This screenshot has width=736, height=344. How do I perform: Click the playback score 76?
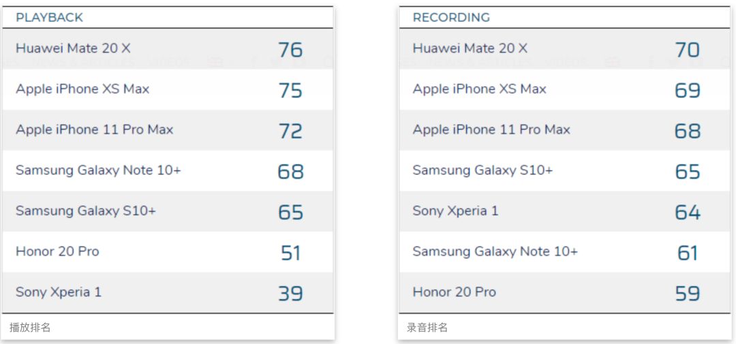[x=290, y=50]
